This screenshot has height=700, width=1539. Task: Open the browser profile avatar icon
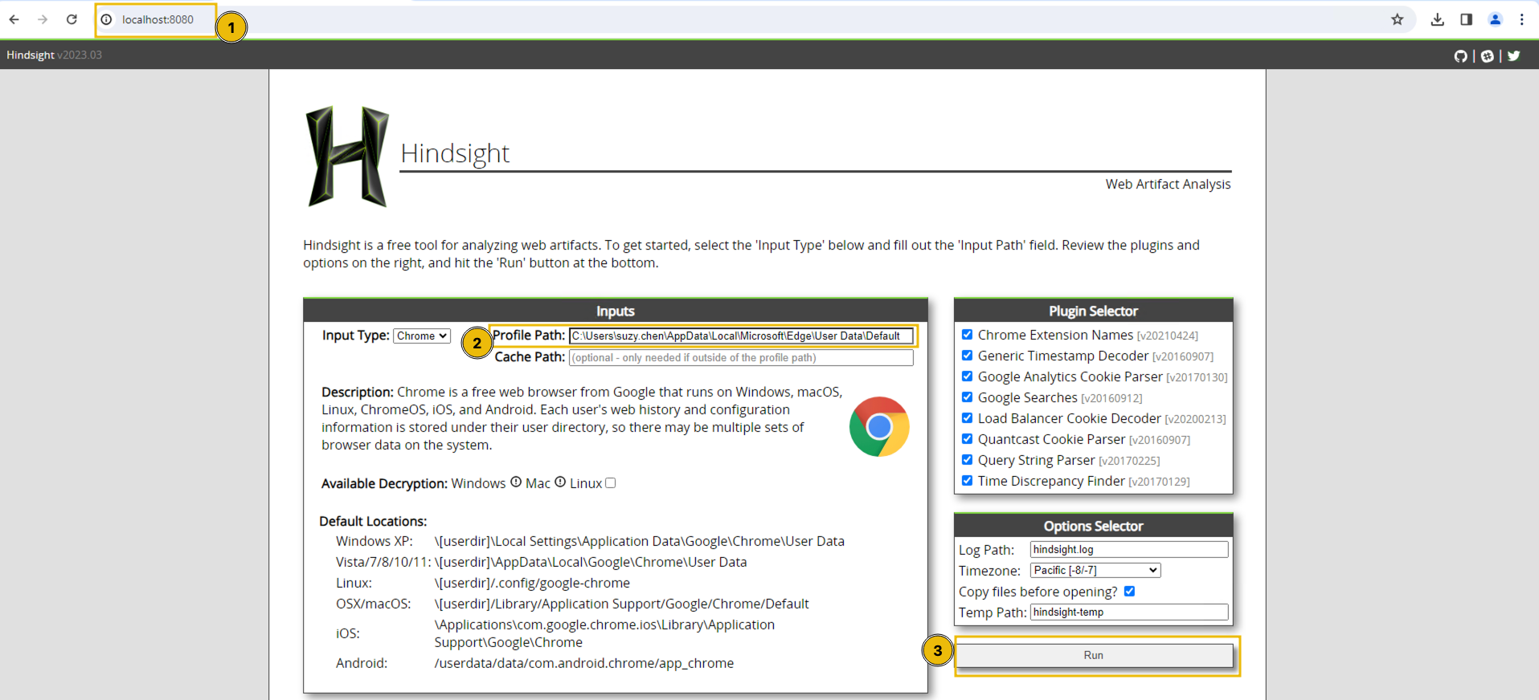(1495, 19)
